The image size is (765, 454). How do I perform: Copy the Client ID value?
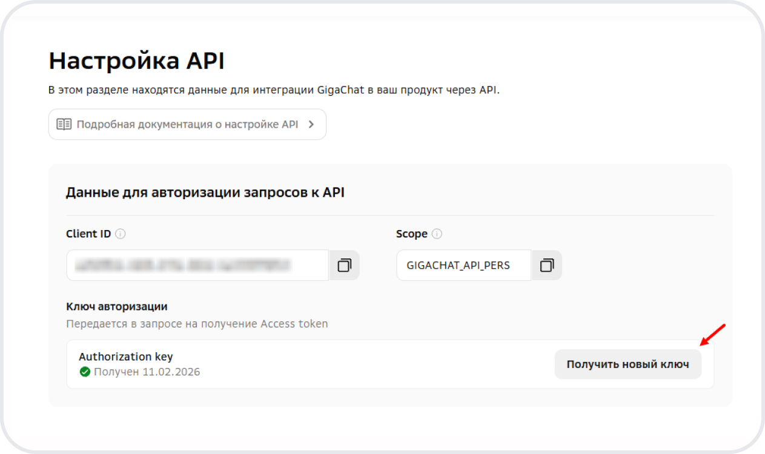pos(344,265)
